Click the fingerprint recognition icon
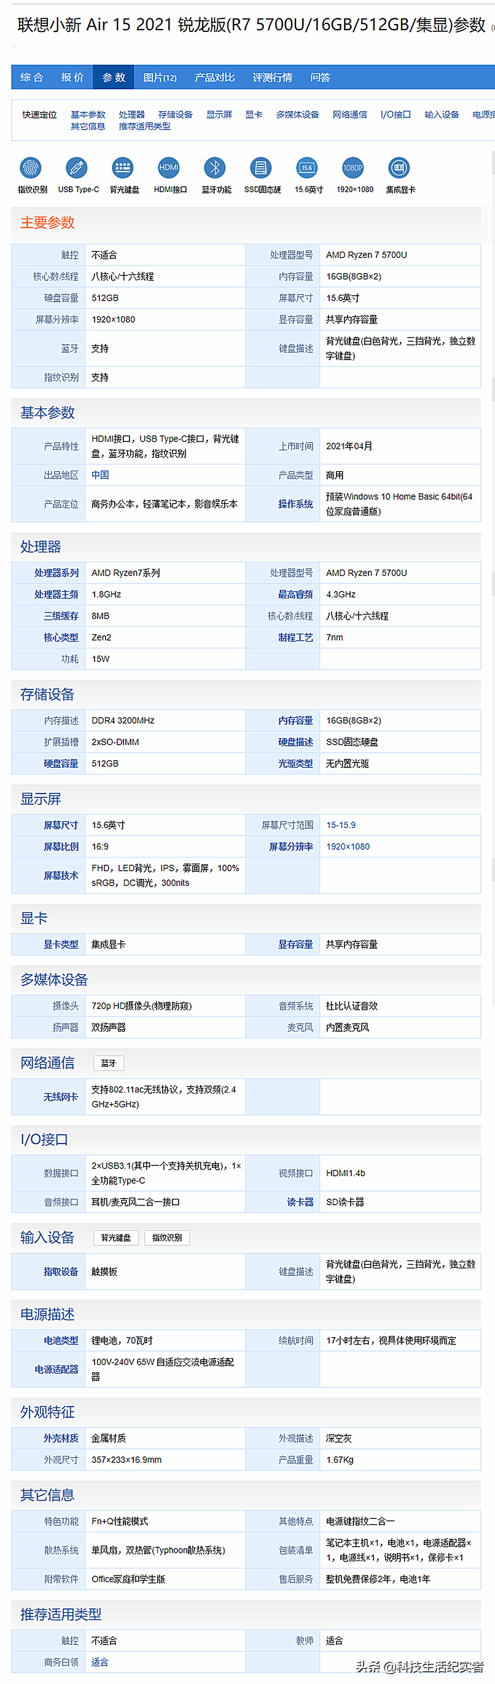The image size is (495, 1684). tap(31, 169)
